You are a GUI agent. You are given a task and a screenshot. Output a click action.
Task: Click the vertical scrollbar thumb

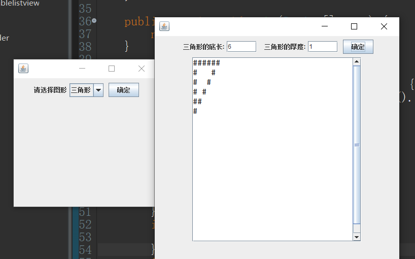click(357, 145)
